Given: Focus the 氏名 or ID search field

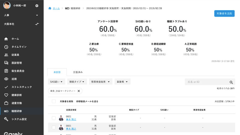Looking at the screenshot, I should coord(207,82).
